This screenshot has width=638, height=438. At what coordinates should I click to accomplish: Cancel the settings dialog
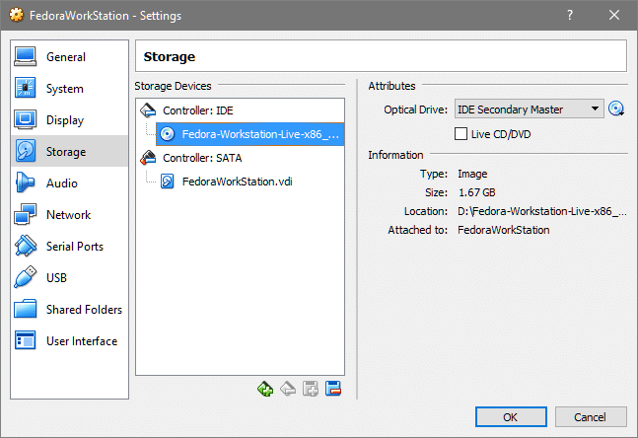[591, 416]
